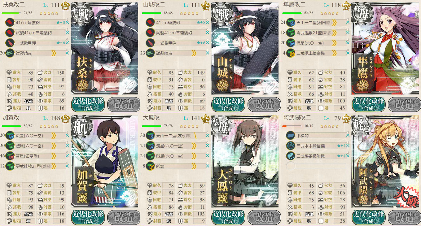Select the chevron marker beside Taihou's 彩雲
The width and height of the screenshot is (421, 226).
pyautogui.click(x=195, y=166)
